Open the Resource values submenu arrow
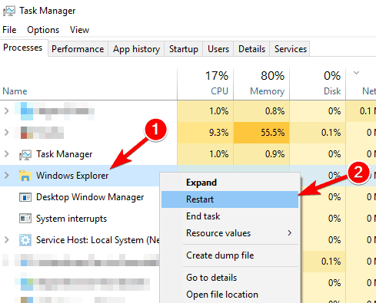 [290, 233]
